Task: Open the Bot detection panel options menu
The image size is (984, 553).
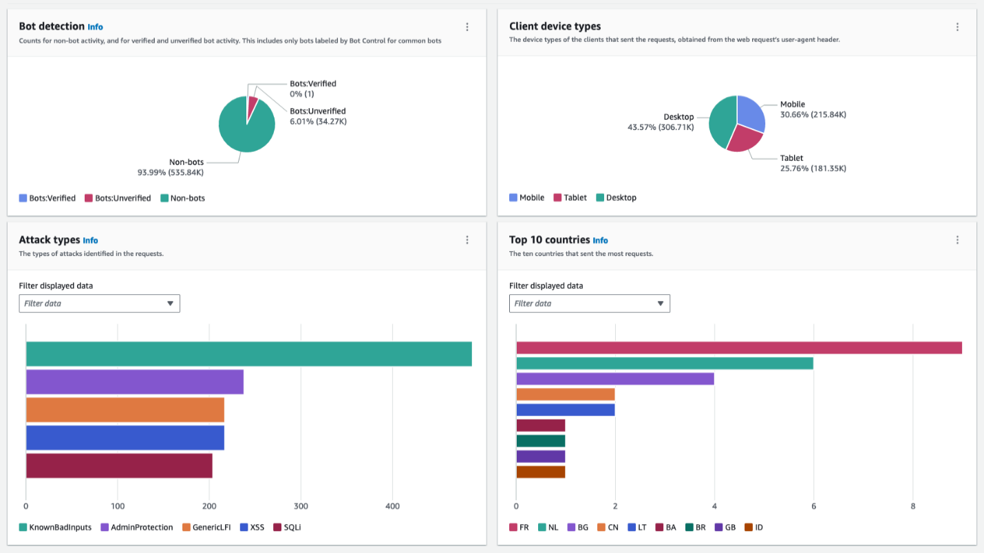Action: click(467, 26)
